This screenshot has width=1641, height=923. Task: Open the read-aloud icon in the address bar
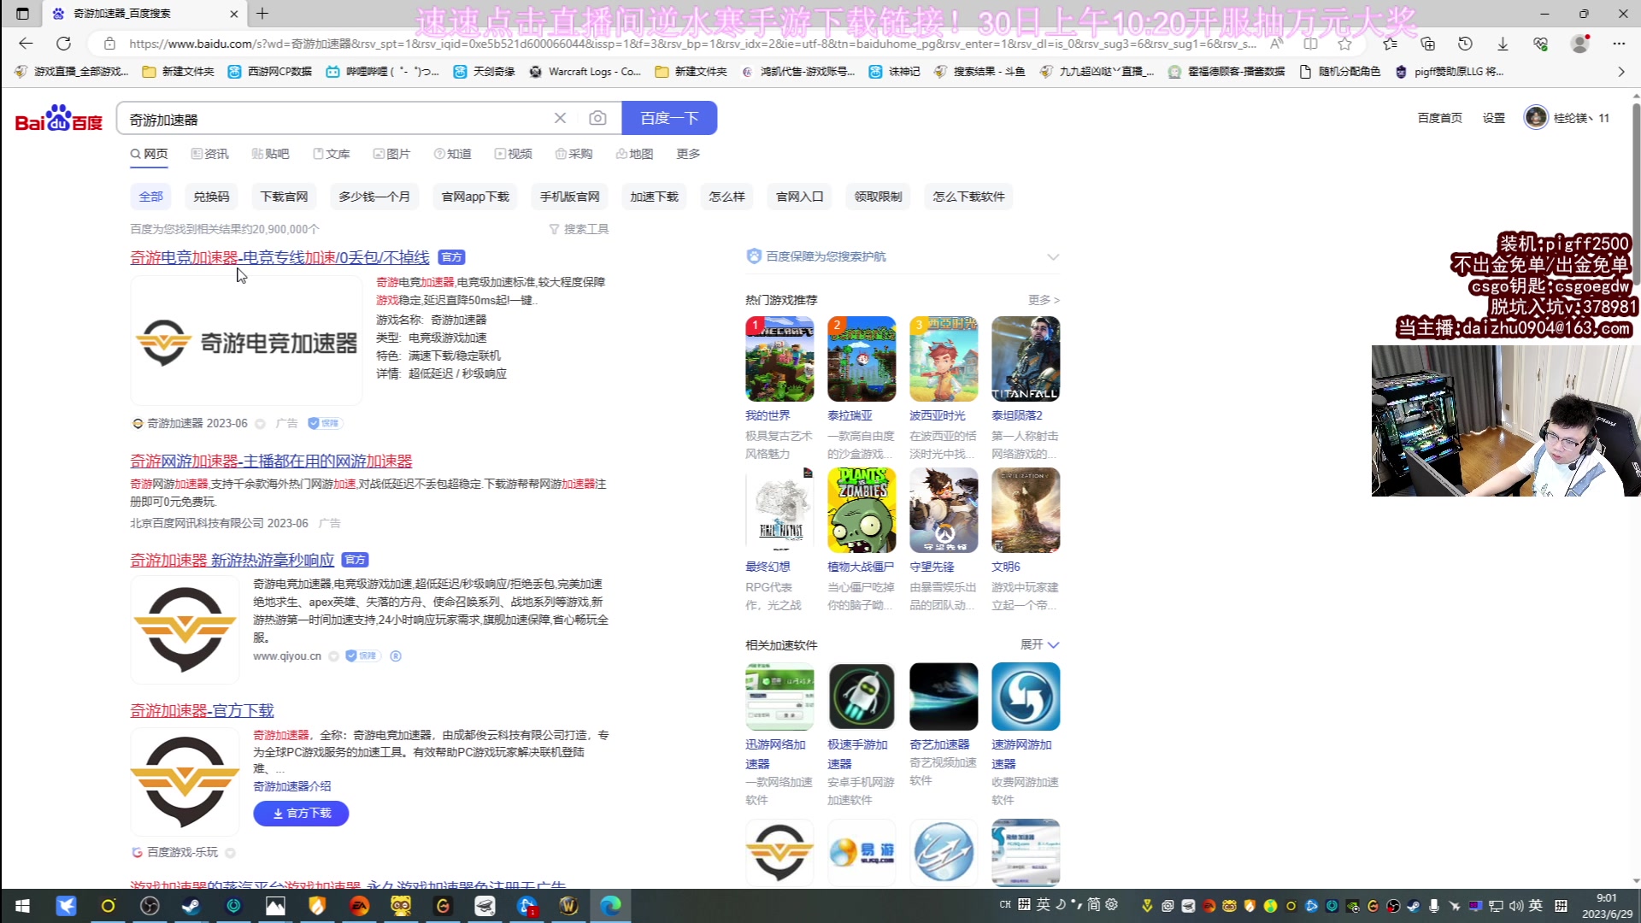tap(1274, 43)
